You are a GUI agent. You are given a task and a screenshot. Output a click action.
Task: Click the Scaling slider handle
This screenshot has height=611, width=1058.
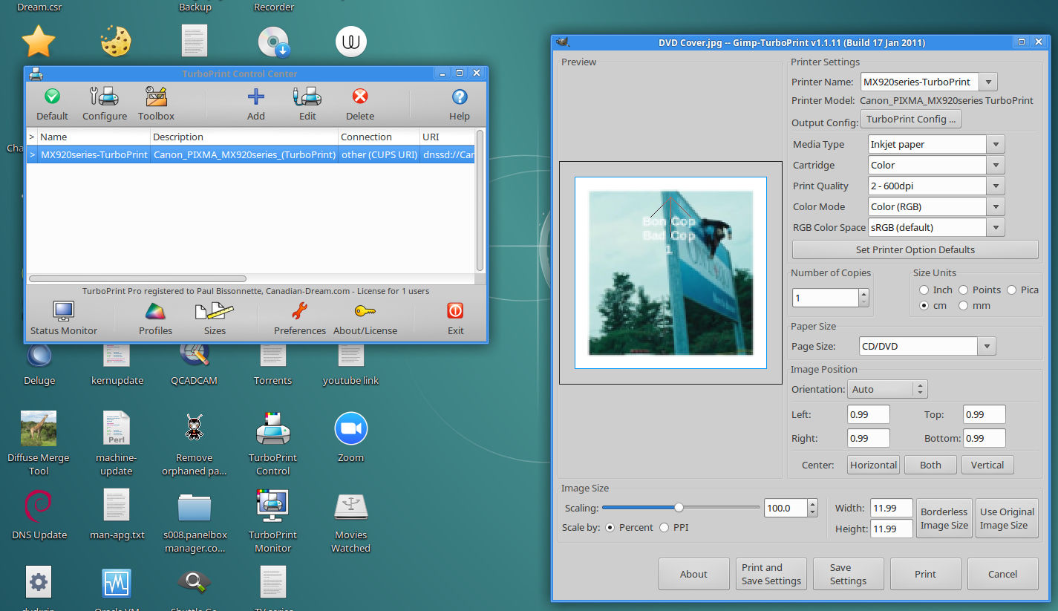679,508
